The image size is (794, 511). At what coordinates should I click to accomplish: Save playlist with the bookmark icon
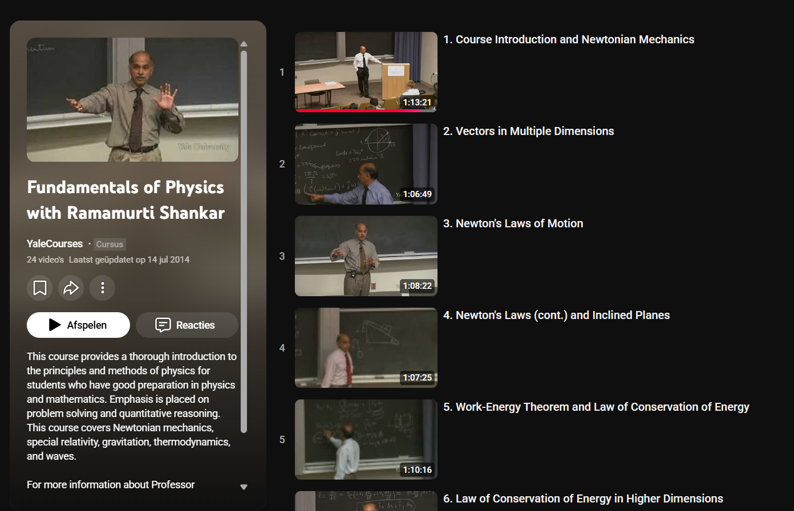(x=40, y=288)
